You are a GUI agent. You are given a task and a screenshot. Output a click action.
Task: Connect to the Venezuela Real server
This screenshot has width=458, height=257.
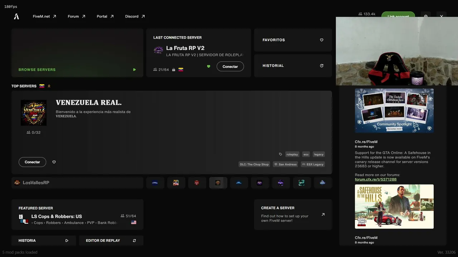(x=32, y=162)
